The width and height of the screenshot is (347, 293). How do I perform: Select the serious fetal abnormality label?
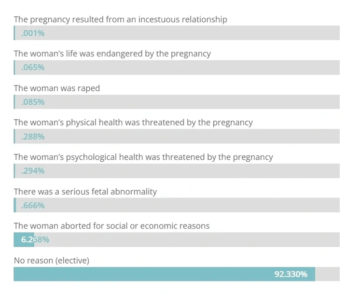(85, 192)
